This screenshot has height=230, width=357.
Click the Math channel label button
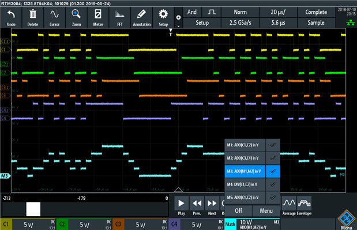(x=231, y=224)
